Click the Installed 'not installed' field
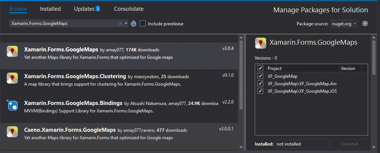Screen dimensions: 380x153 point(302,144)
